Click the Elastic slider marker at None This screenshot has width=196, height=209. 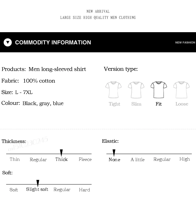click(114, 153)
